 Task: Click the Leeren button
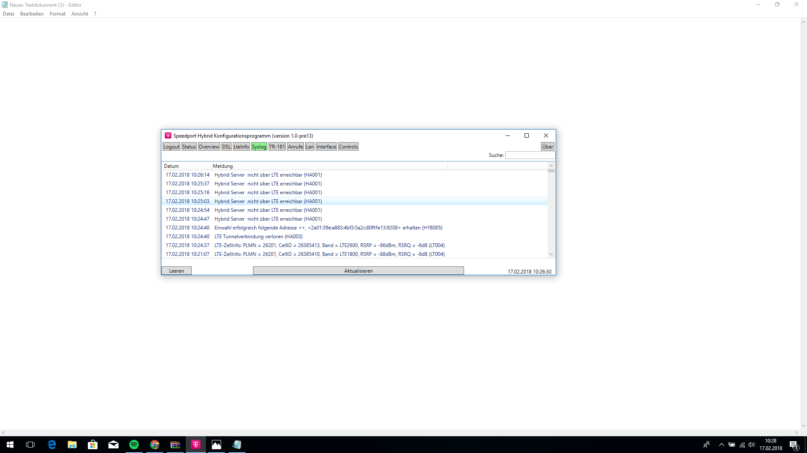tap(177, 271)
